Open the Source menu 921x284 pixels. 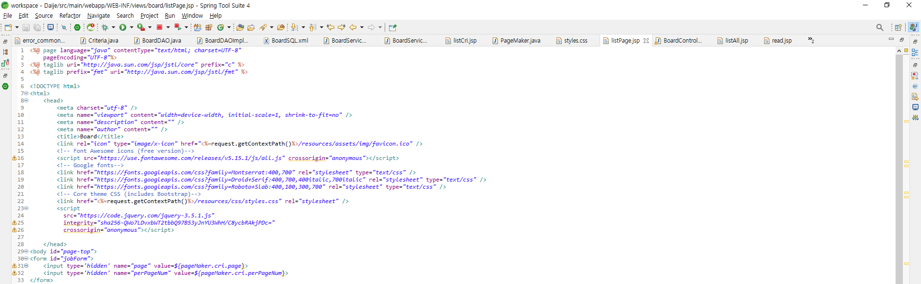coord(44,16)
